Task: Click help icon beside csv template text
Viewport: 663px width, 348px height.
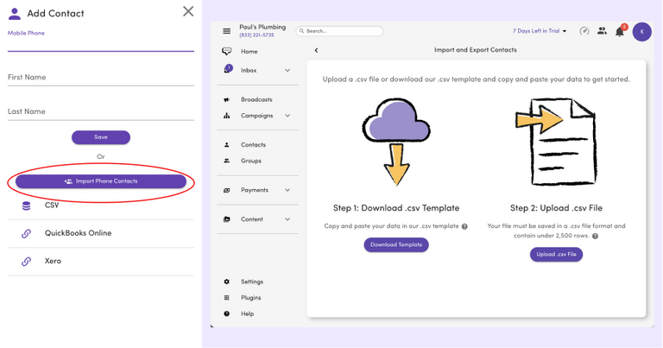Action: [464, 226]
